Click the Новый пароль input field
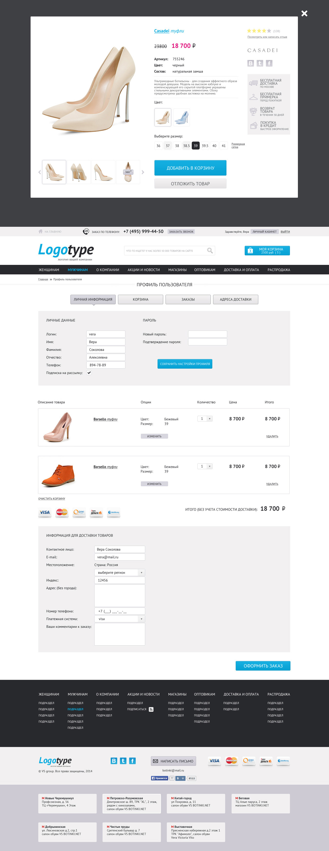Viewport: 329px width, 851px height. pyautogui.click(x=208, y=334)
